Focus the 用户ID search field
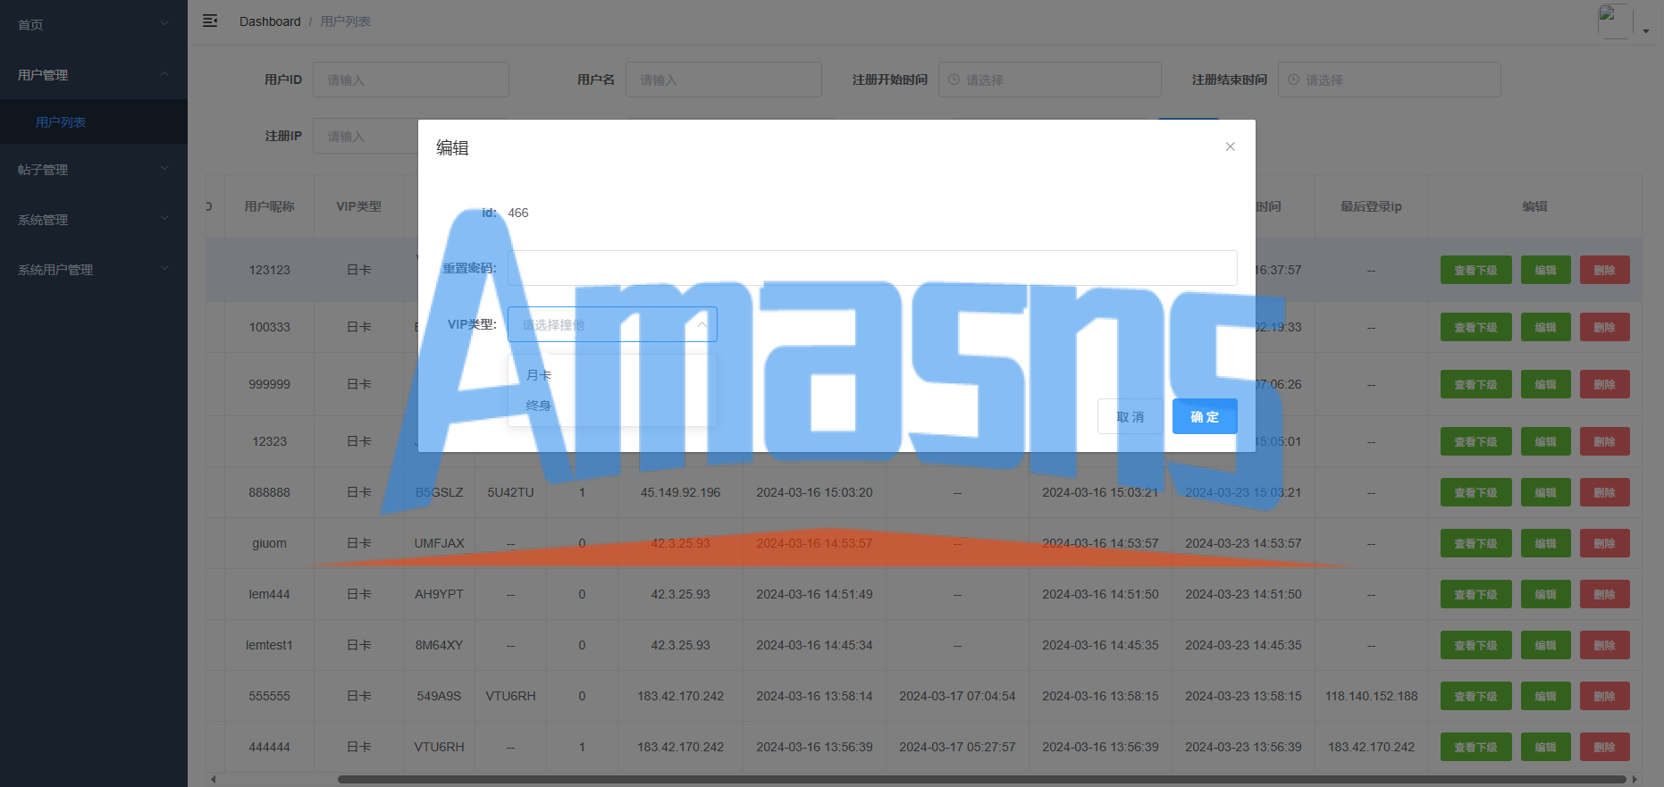The height and width of the screenshot is (787, 1664). click(x=411, y=80)
